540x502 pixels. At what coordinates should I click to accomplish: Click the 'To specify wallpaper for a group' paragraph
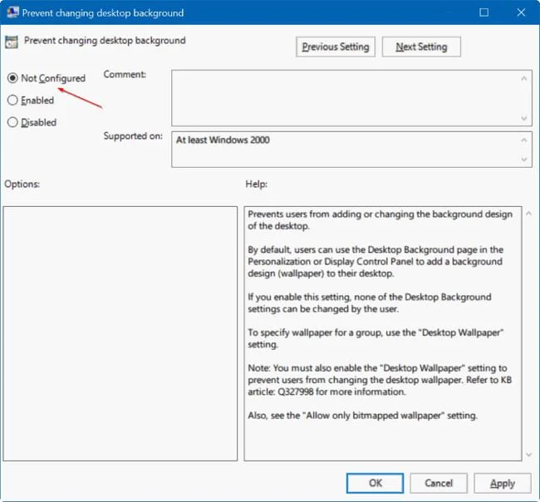376,338
